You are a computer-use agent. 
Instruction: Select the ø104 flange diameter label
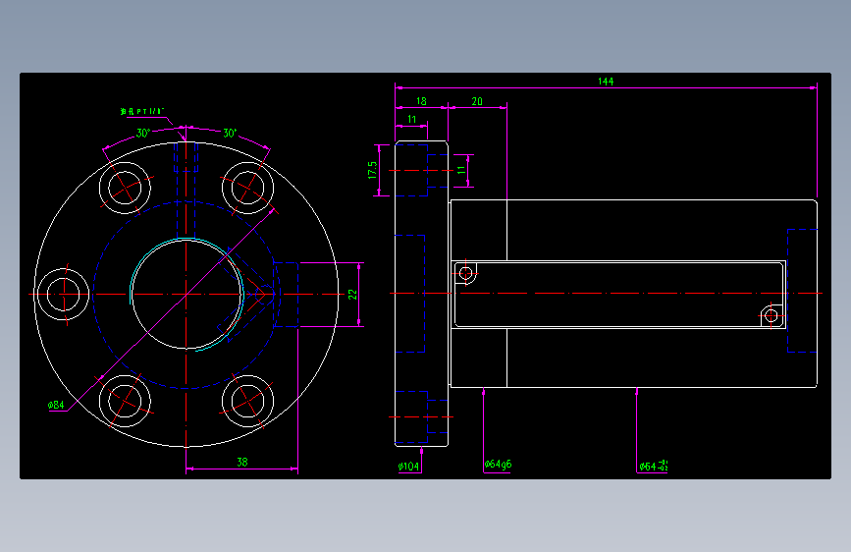pyautogui.click(x=408, y=467)
